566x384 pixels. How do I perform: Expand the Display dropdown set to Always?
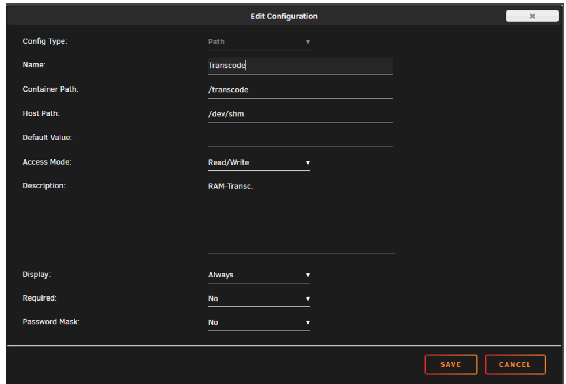coord(259,275)
